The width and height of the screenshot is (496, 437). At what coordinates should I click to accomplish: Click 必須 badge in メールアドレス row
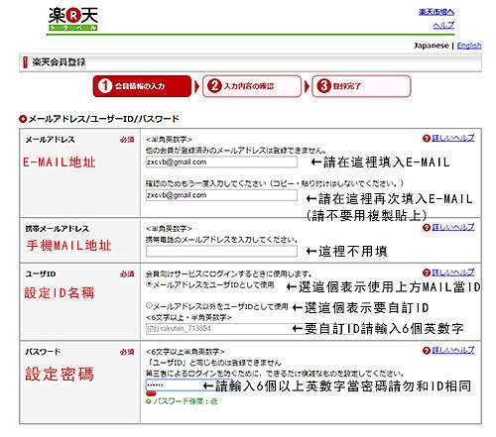click(x=127, y=140)
